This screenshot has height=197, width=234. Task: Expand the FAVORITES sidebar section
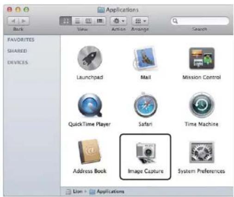tap(21, 40)
